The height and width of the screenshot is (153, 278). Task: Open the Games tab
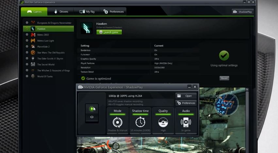(34, 12)
